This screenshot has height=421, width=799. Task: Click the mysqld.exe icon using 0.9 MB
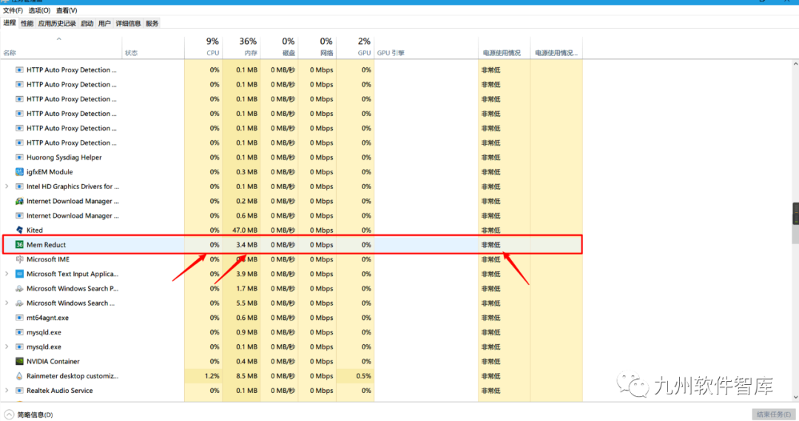(19, 332)
